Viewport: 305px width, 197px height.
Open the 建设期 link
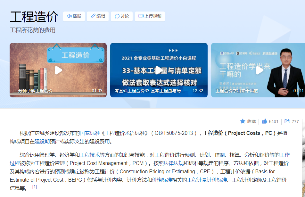click(42, 141)
